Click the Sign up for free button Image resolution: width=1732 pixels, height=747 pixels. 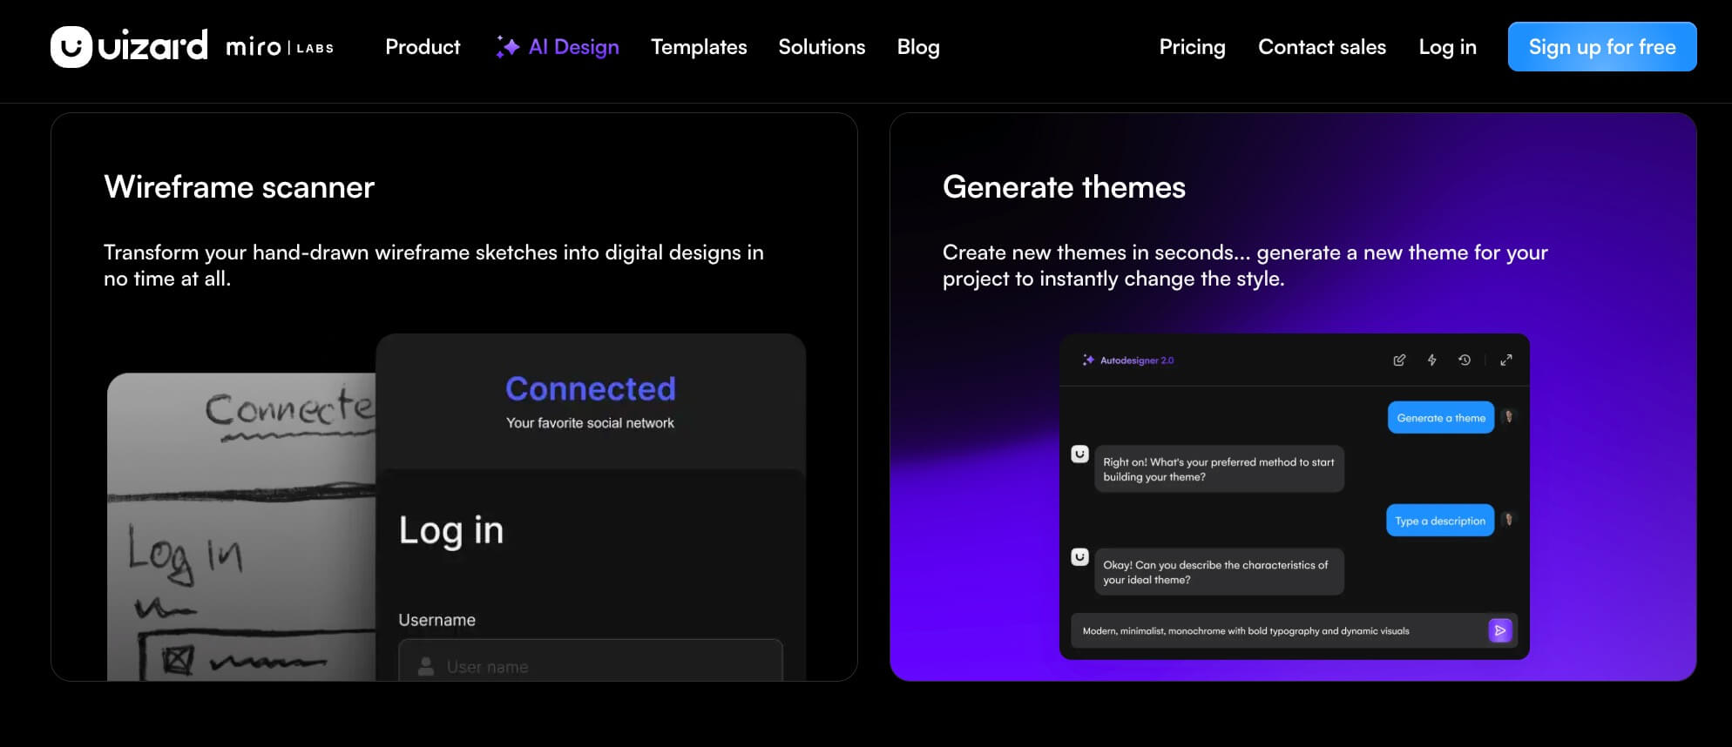tap(1601, 47)
